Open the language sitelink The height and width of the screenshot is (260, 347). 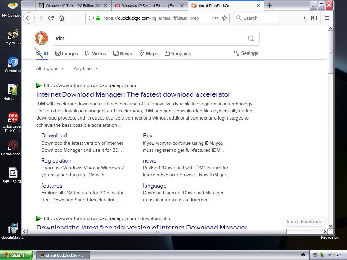click(x=155, y=186)
